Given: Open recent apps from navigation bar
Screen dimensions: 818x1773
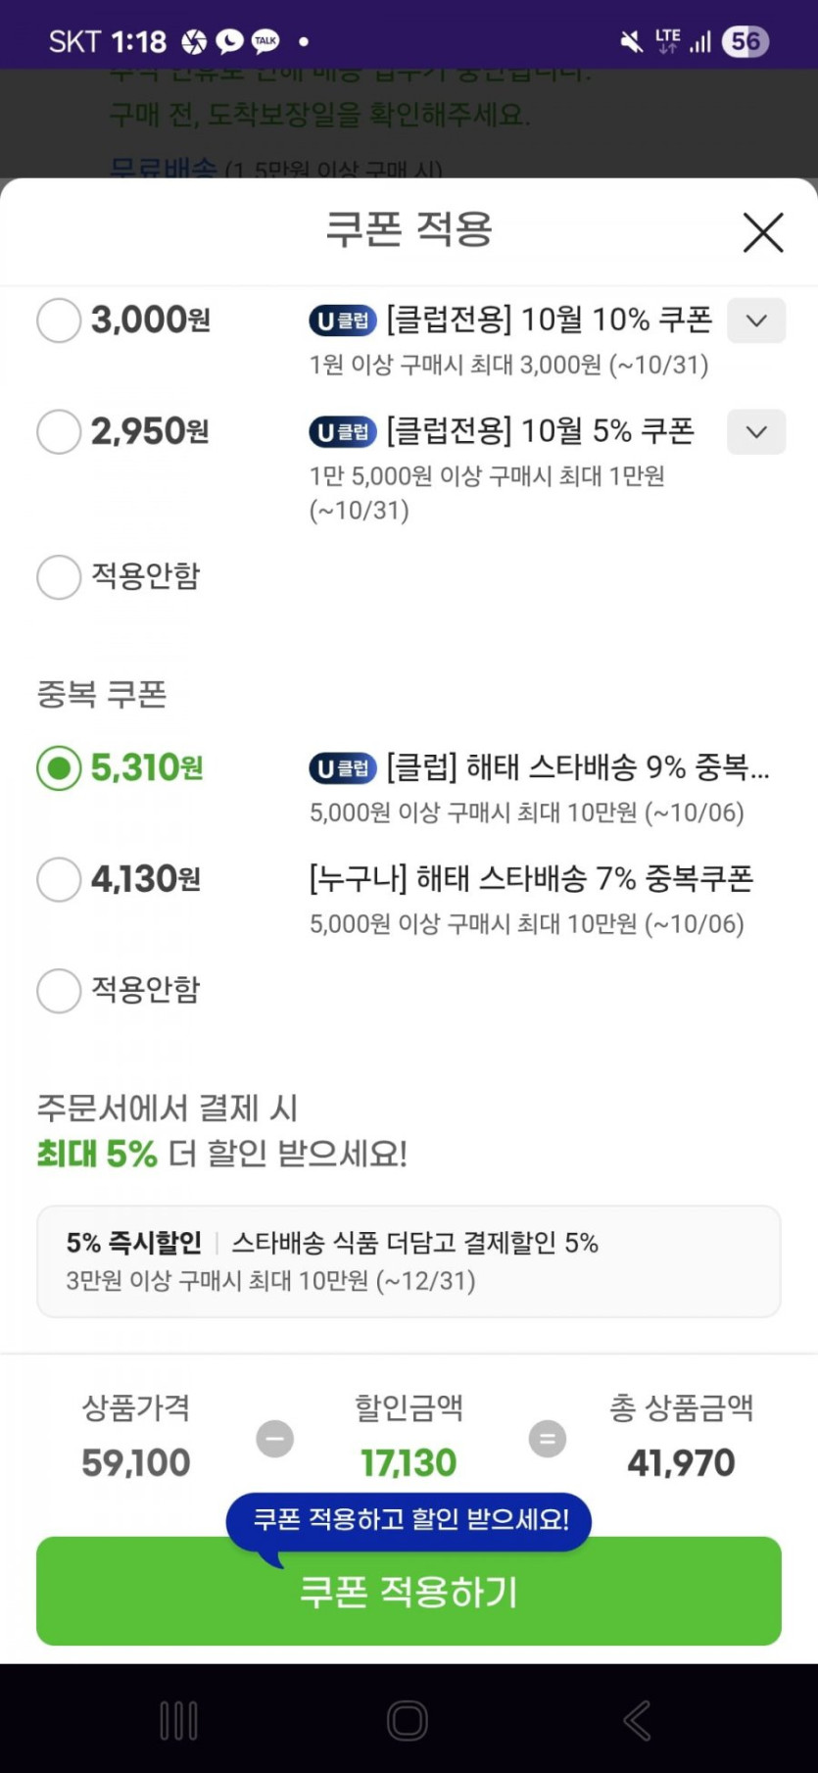Looking at the screenshot, I should click(x=178, y=1720).
